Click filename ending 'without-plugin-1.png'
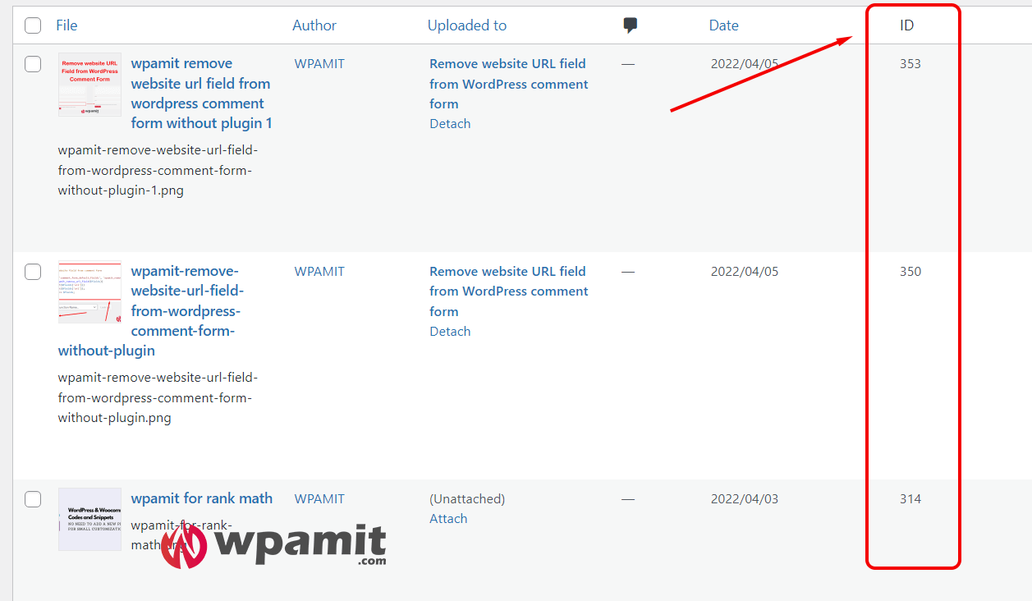1032x601 pixels. click(x=158, y=171)
